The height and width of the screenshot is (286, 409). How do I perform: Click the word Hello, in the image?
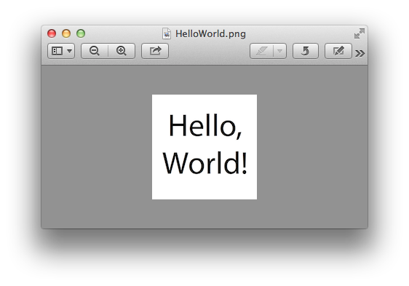click(205, 126)
